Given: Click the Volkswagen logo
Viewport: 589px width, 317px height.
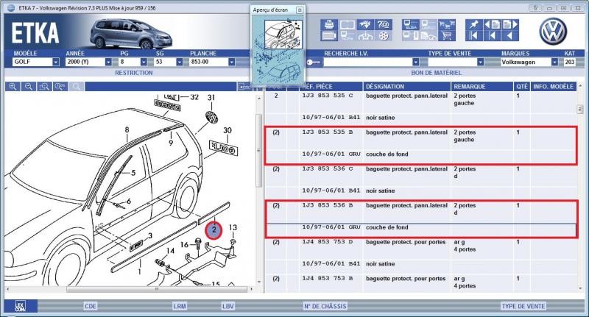Looking at the screenshot, I should coord(553,31).
